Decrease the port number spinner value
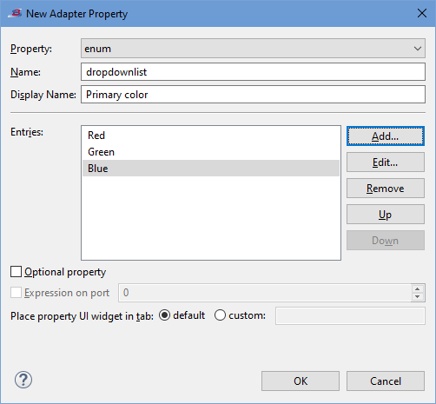Image resolution: width=436 pixels, height=404 pixels. coord(417,296)
